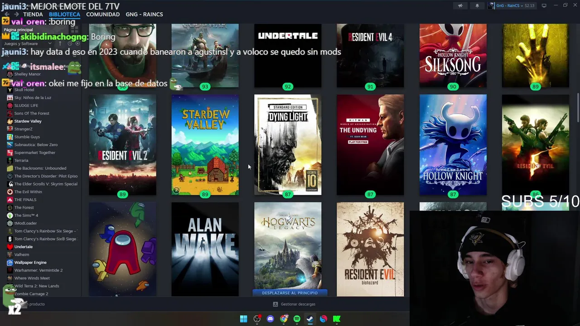
Task: Select the Hollow Knight cover with score 87
Action: tap(453, 145)
